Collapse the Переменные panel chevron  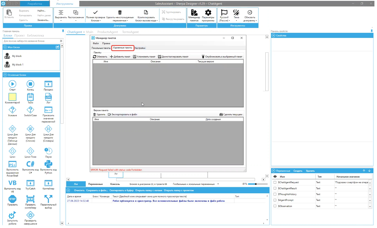(273, 171)
